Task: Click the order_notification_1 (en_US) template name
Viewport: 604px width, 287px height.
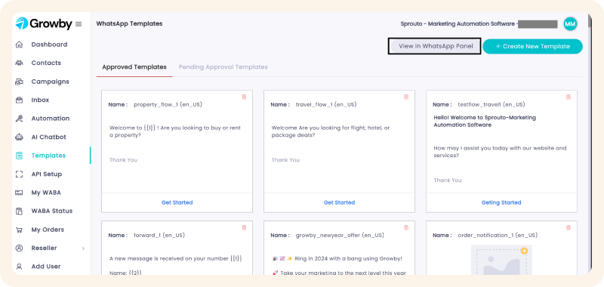Action: (x=498, y=236)
